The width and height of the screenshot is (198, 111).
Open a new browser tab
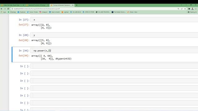(x=77, y=5)
